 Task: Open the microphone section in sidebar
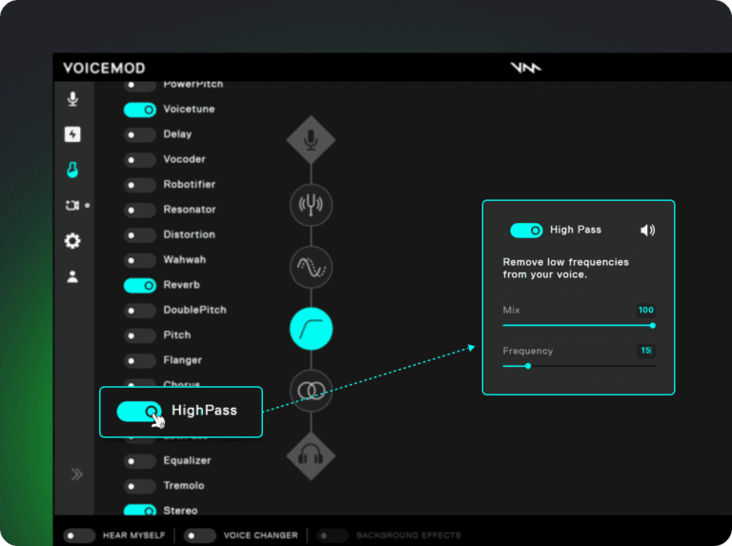pos(72,99)
